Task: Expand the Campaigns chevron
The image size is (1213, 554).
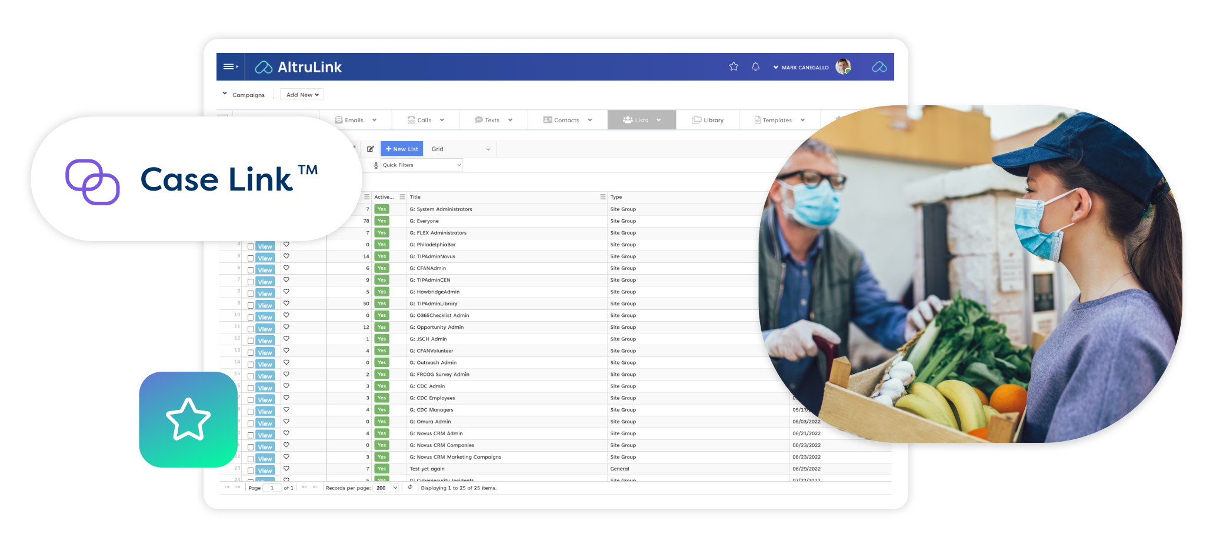Action: pos(225,94)
